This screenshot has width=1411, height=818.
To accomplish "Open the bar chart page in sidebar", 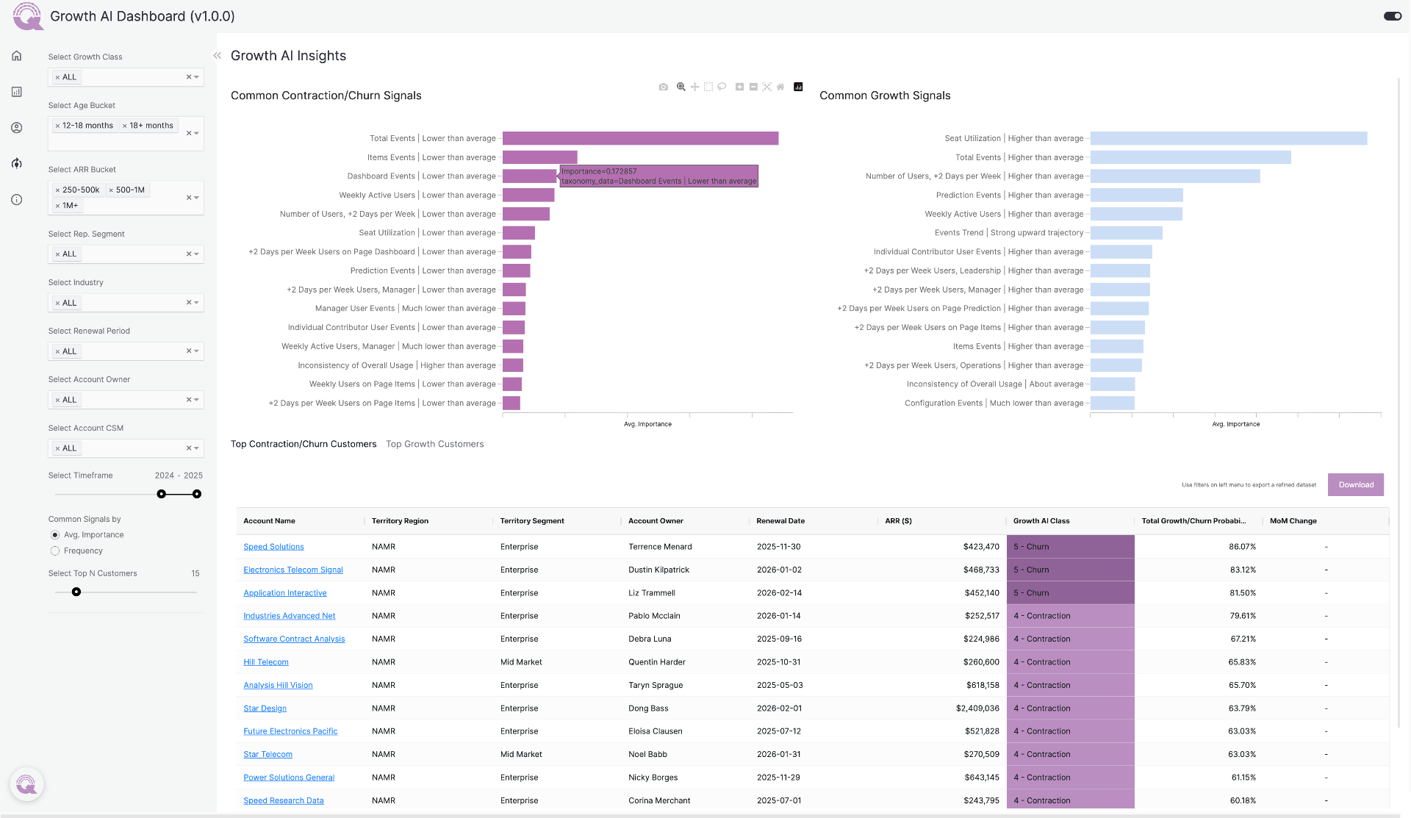I will click(17, 92).
